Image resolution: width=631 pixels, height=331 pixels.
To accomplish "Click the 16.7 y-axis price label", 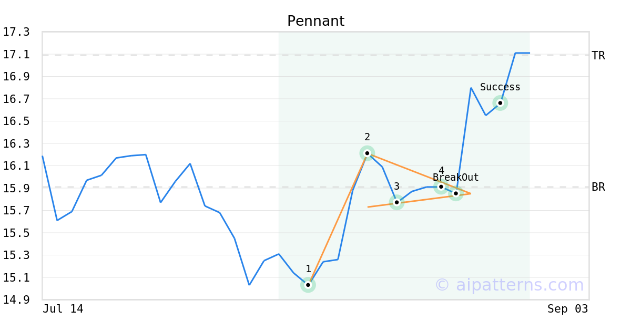I will pyautogui.click(x=16, y=99).
